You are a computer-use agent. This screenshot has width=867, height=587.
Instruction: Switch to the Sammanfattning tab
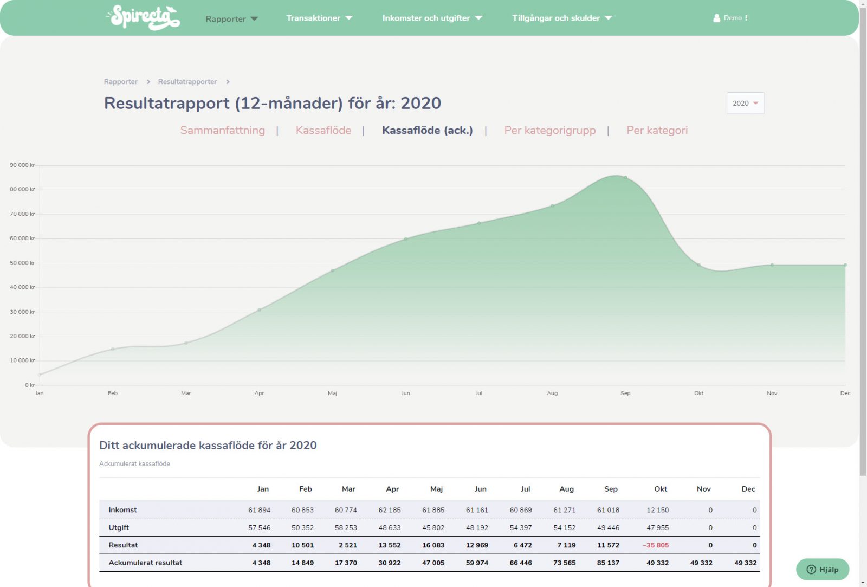click(222, 130)
